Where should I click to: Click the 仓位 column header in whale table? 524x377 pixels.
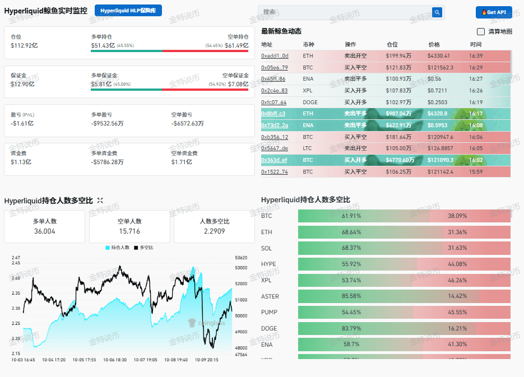[x=392, y=44]
